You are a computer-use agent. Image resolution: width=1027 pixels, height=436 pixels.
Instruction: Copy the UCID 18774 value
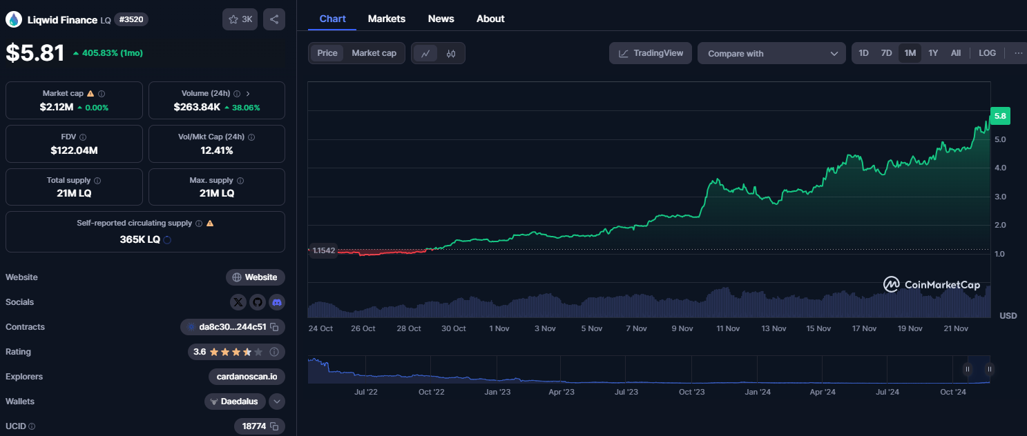click(x=274, y=426)
